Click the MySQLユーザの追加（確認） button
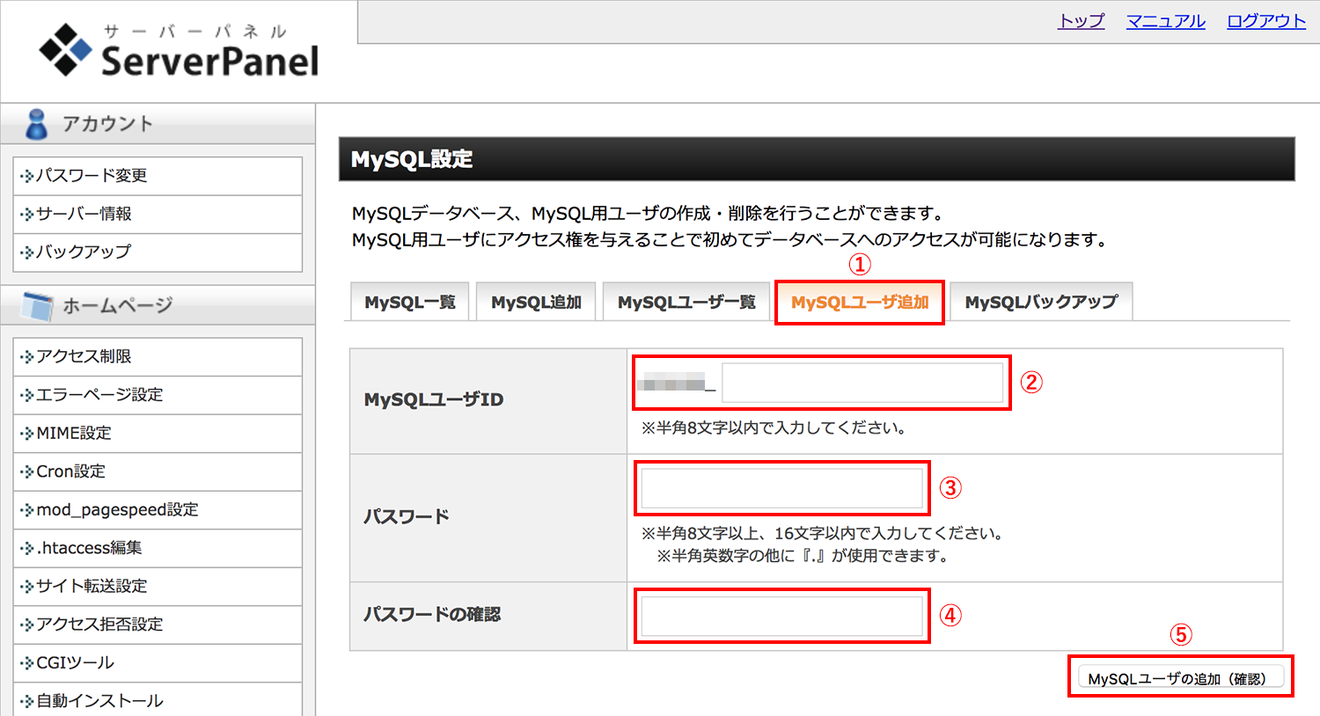Screen dimensions: 1320x716 click(x=1180, y=677)
